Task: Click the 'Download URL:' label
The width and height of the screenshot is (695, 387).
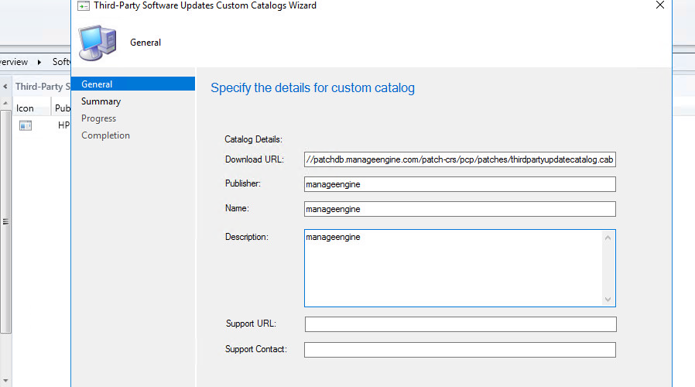Action: (254, 159)
